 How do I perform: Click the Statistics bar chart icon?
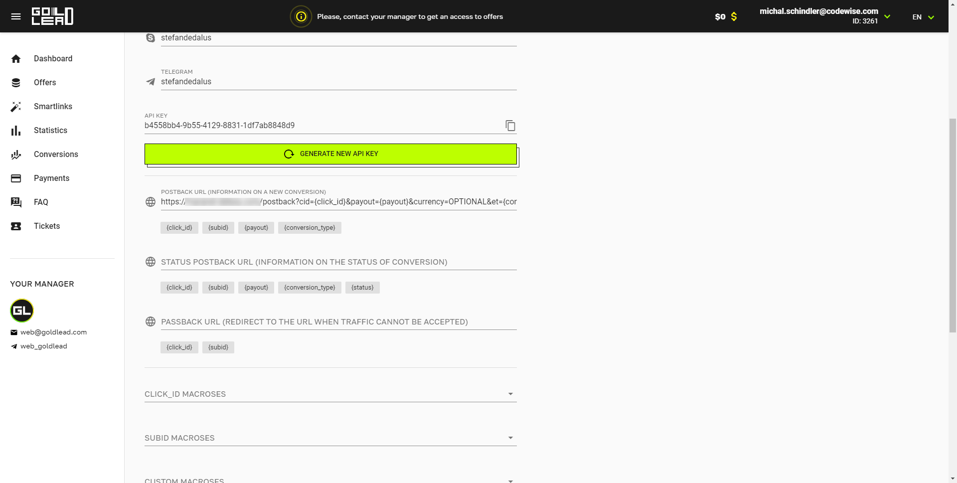tap(16, 131)
